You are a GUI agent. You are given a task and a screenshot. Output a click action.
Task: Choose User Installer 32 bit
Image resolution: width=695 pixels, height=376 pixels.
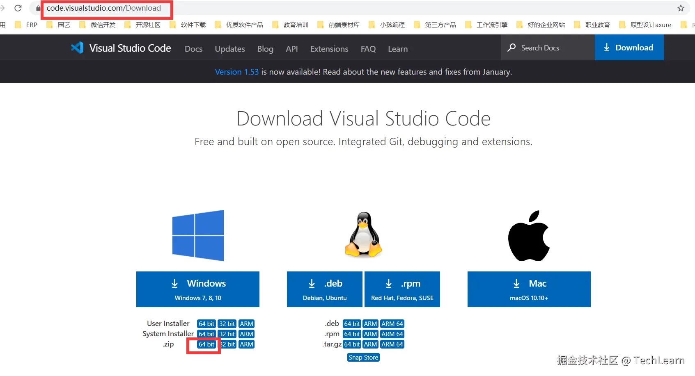tap(227, 324)
